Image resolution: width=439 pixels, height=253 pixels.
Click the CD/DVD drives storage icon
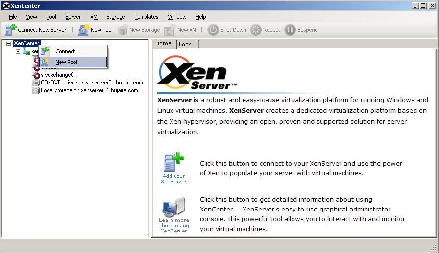pos(36,83)
